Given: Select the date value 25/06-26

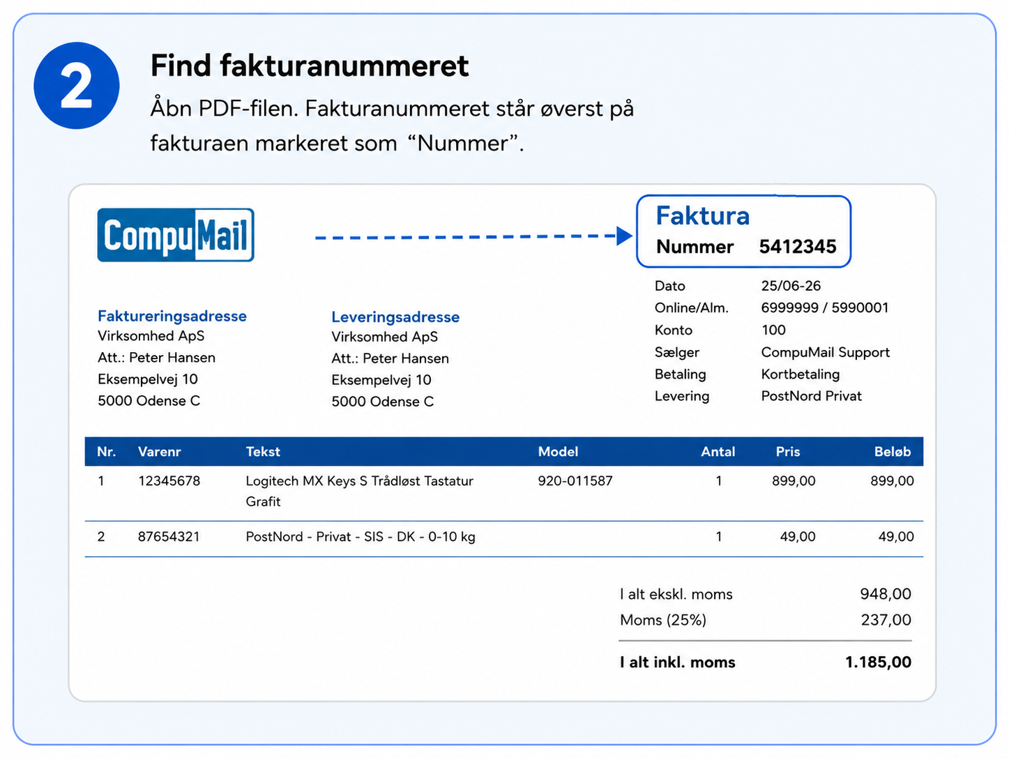Looking at the screenshot, I should [791, 286].
